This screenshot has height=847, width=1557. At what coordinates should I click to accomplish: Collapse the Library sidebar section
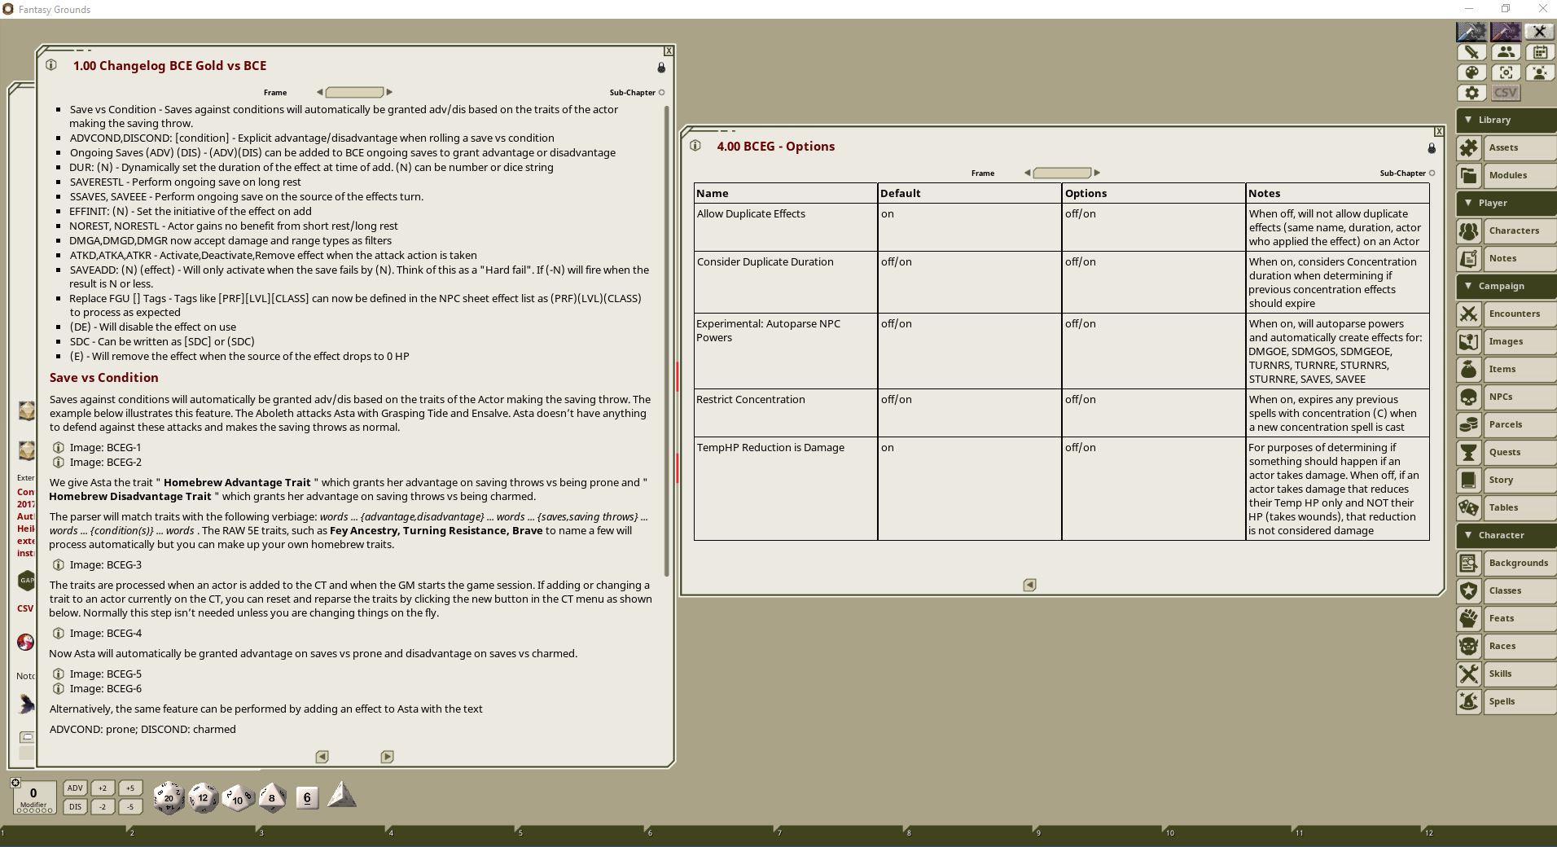pyautogui.click(x=1506, y=120)
